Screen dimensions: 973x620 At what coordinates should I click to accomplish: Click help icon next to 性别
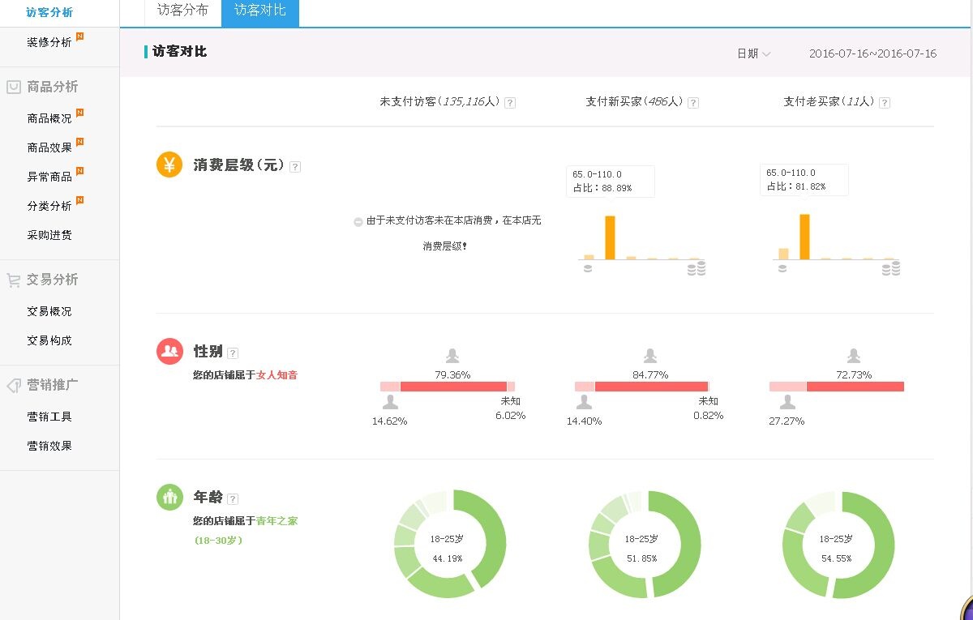point(233,353)
